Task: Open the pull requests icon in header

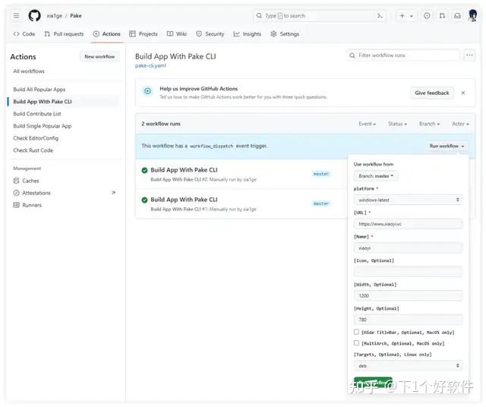Action: (x=442, y=15)
